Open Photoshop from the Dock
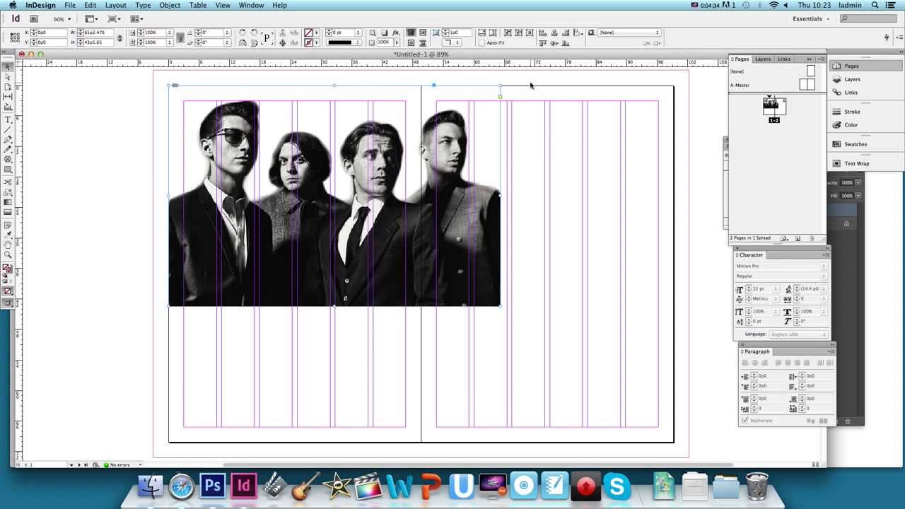This screenshot has width=905, height=509. [x=213, y=486]
